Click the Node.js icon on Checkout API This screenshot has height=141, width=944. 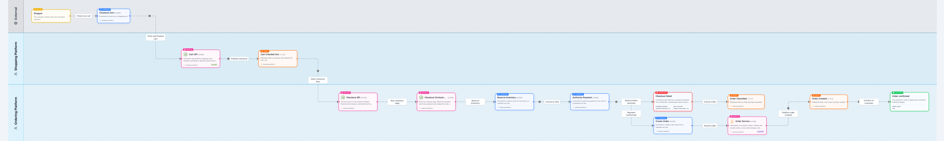[x=343, y=97]
